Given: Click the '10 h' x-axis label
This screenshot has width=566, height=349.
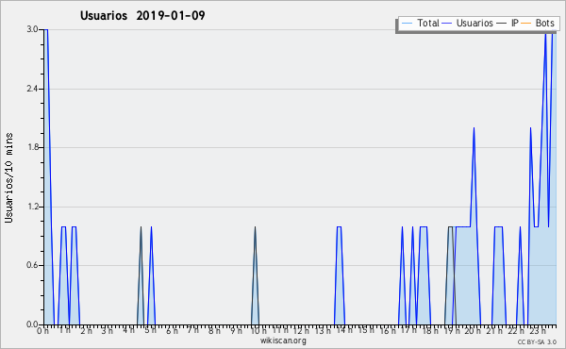Looking at the screenshot, I should point(258,331).
